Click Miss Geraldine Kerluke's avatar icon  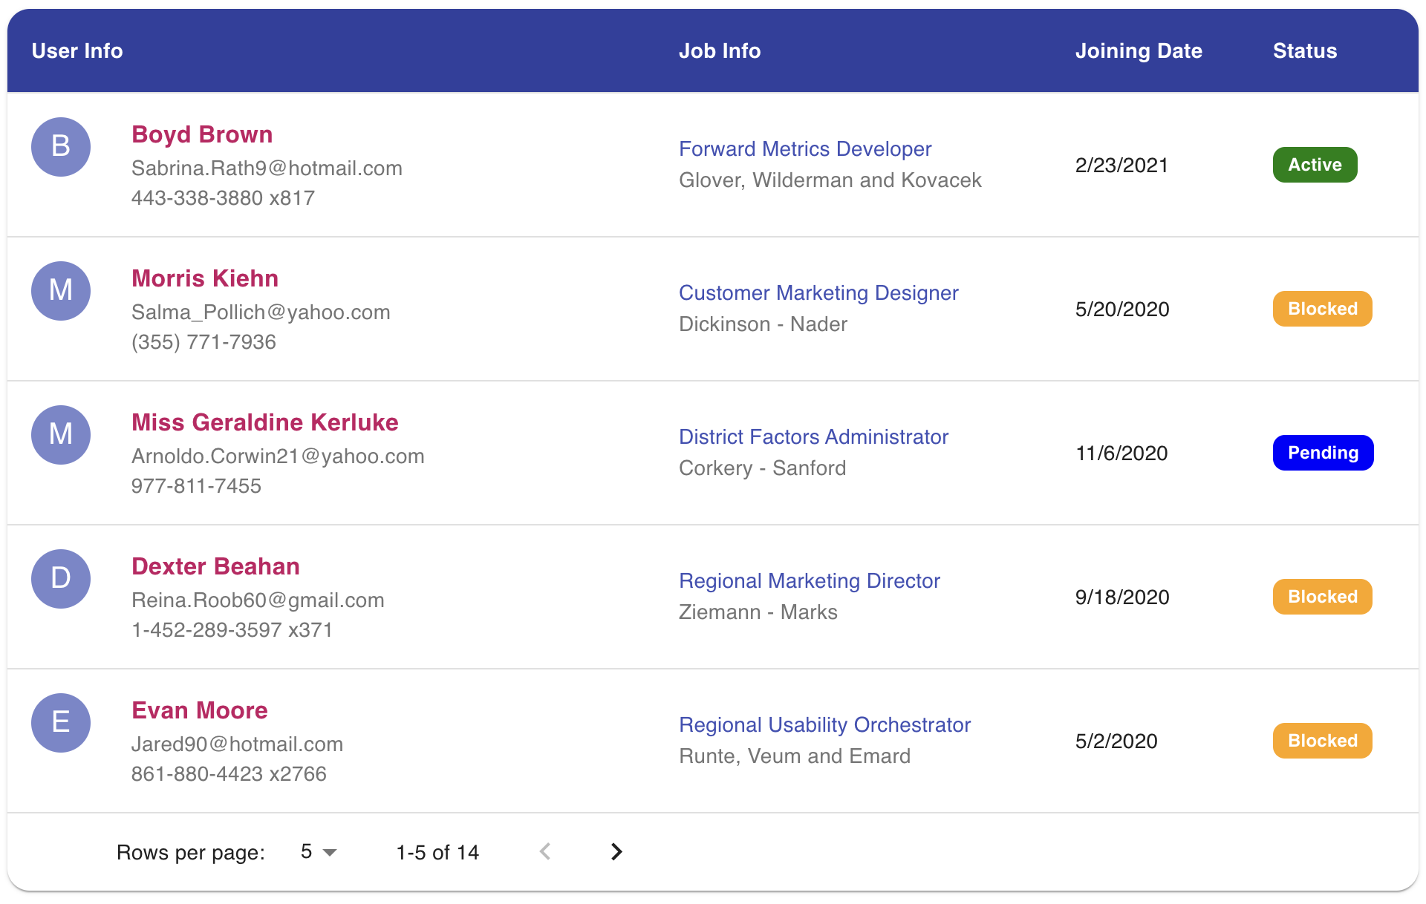60,435
